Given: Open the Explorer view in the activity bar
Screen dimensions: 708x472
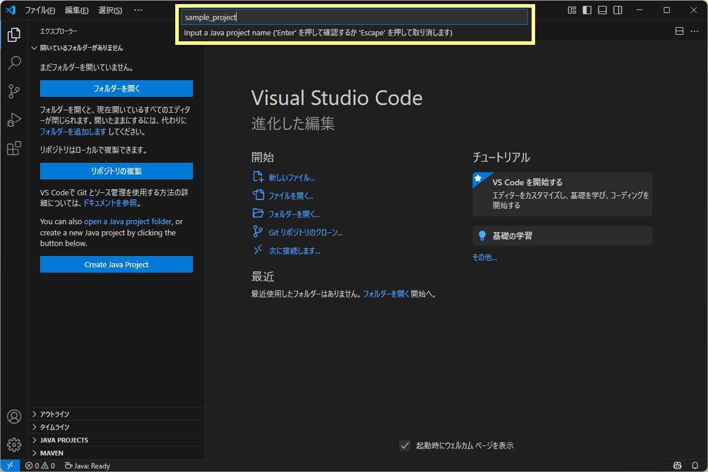Looking at the screenshot, I should pyautogui.click(x=13, y=35).
